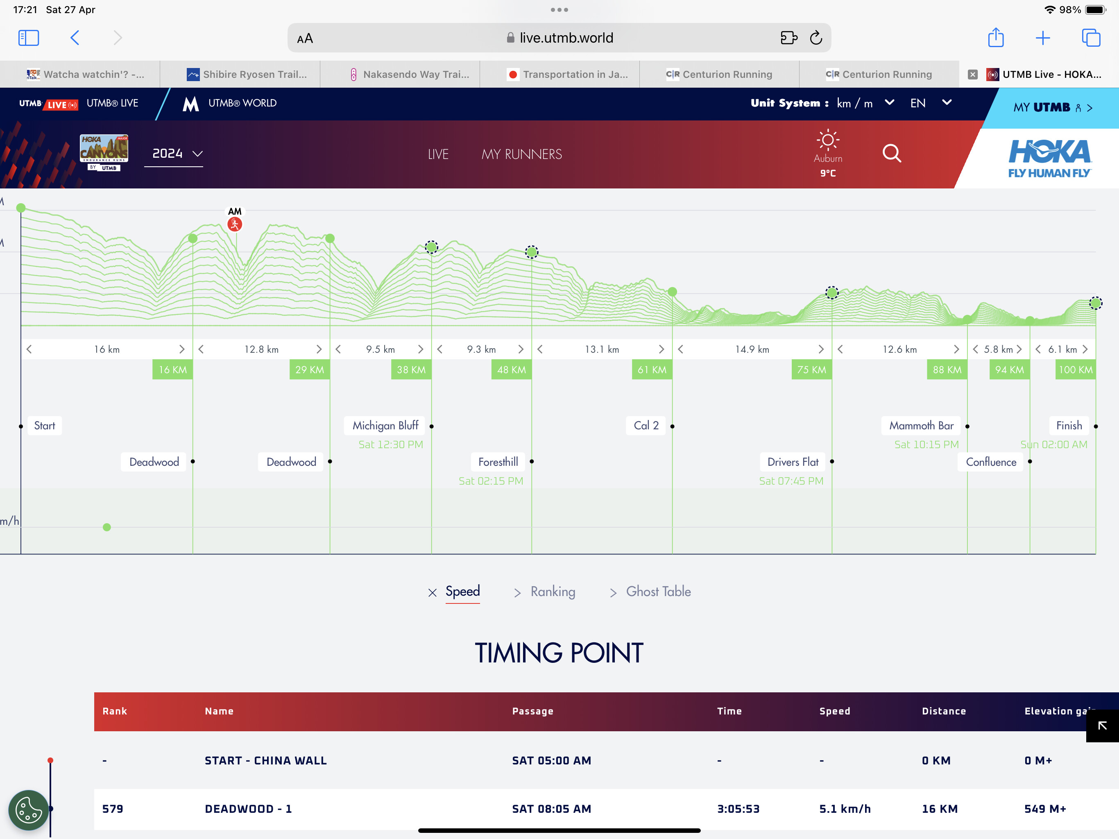Close the Speed chart view
The height and width of the screenshot is (839, 1119).
(x=432, y=592)
